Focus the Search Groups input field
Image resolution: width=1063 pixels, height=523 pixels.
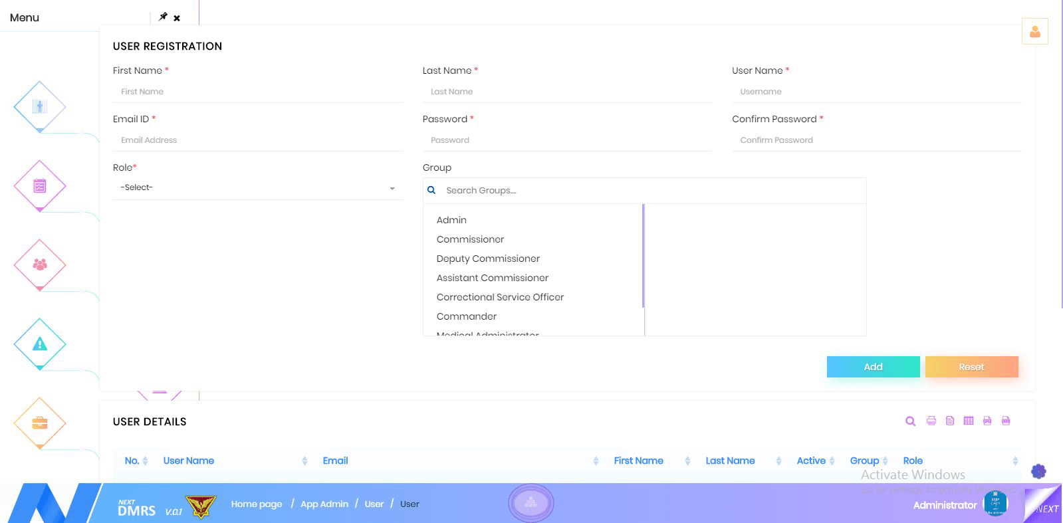click(x=651, y=191)
